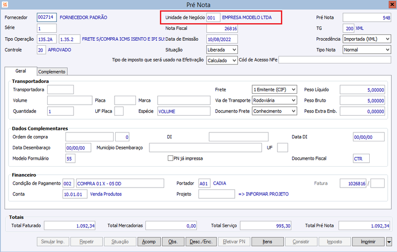This screenshot has height=252, width=397.
Task: Toggle the PN já impressa checkbox
Action: point(170,158)
